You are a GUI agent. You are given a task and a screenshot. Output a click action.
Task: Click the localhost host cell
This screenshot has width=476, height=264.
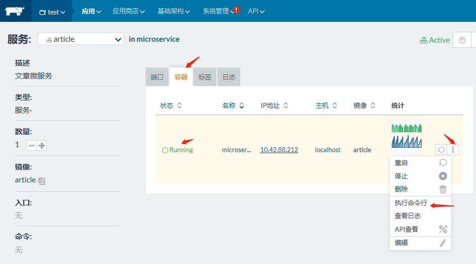(327, 150)
